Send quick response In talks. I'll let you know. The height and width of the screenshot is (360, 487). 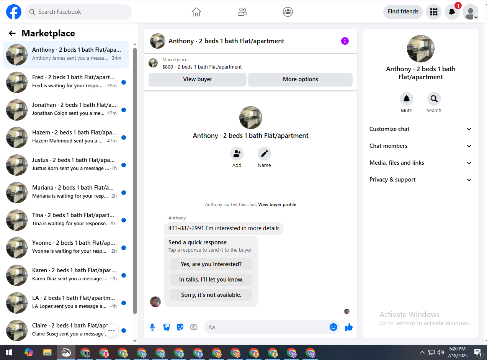[x=211, y=280]
